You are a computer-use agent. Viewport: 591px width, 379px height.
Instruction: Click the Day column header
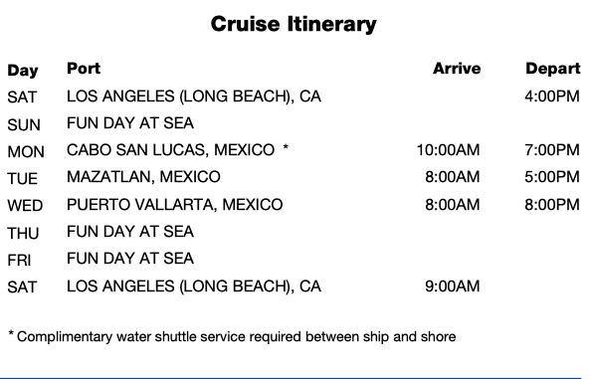click(x=23, y=71)
